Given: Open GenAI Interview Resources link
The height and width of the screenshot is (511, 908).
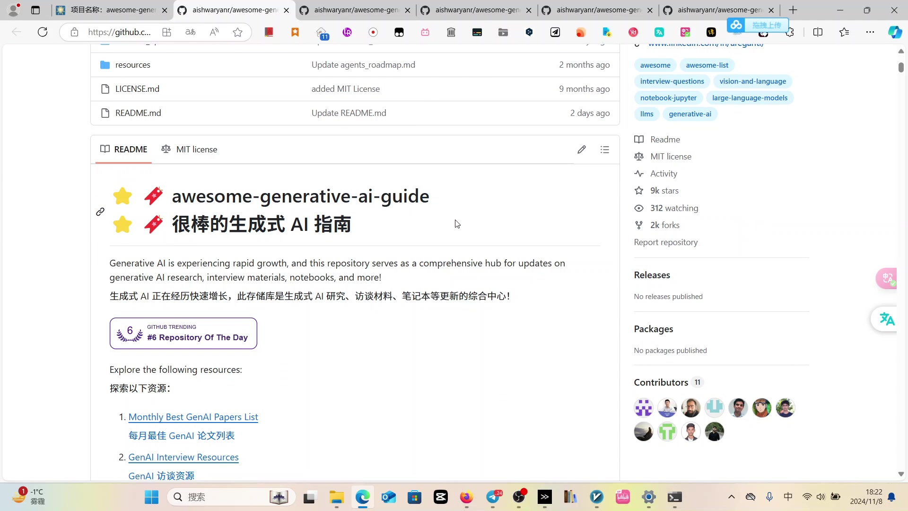Looking at the screenshot, I should pyautogui.click(x=183, y=457).
